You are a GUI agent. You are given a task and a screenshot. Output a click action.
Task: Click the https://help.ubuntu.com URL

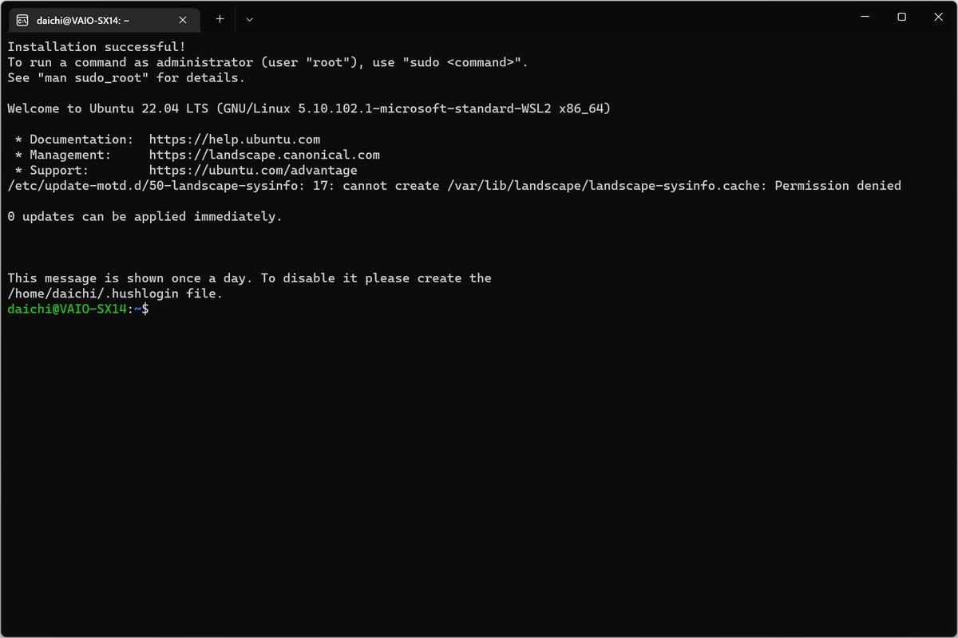(x=235, y=140)
